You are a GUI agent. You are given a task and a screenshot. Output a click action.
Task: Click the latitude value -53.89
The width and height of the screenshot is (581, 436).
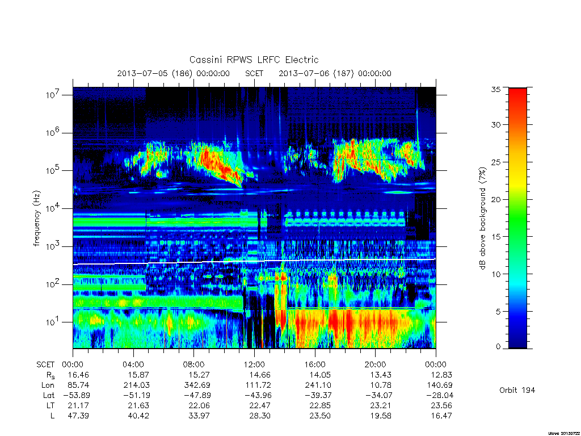point(76,395)
